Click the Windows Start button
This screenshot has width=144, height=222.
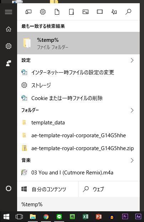coord(6,217)
